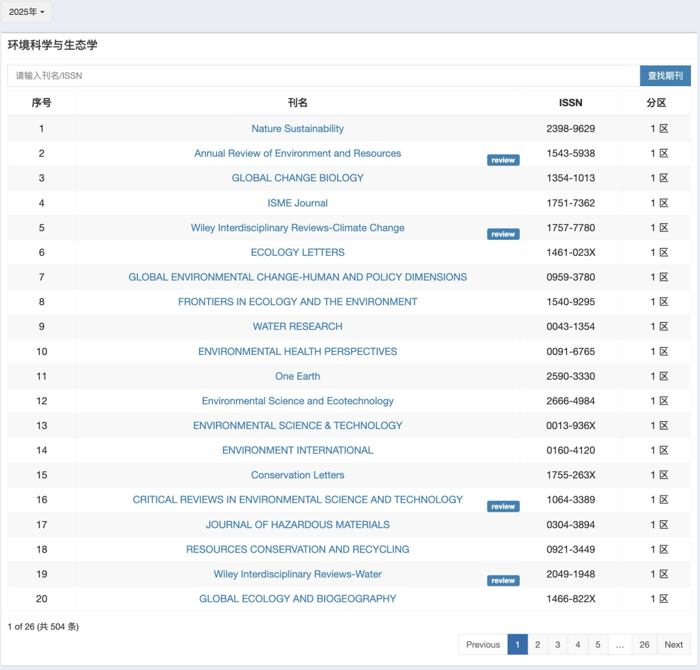Open ENVIRONMENTAL SCIENCE & TECHNOLOGY link
This screenshot has height=670, width=700.
click(x=297, y=425)
